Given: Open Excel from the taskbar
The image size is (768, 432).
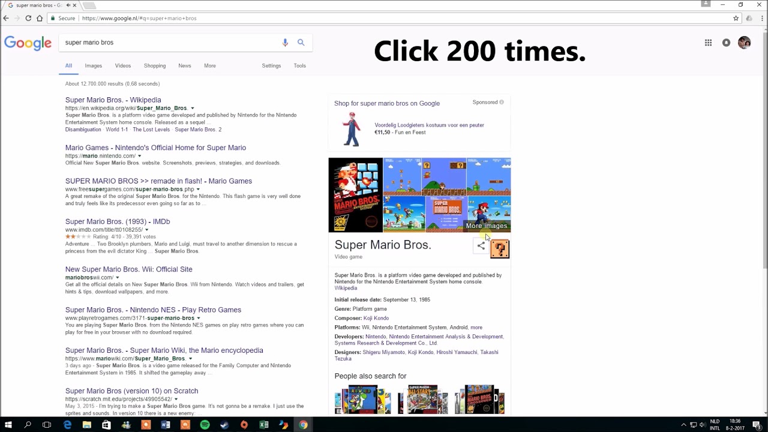Looking at the screenshot, I should pyautogui.click(x=264, y=425).
